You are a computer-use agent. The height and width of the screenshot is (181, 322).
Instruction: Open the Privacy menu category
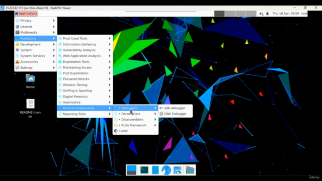pyautogui.click(x=36, y=21)
